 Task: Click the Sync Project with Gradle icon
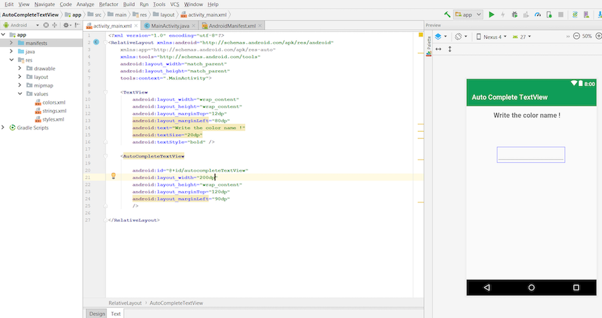[x=575, y=14]
